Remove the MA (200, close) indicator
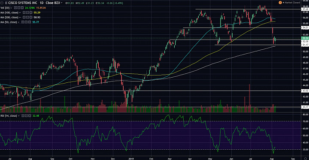This screenshot has width=309, height=160. pyautogui.click(x=31, y=17)
